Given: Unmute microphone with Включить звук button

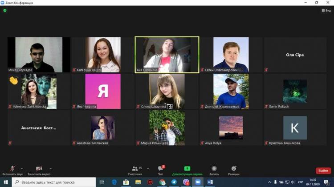Looking at the screenshot, I should [x=12, y=169].
